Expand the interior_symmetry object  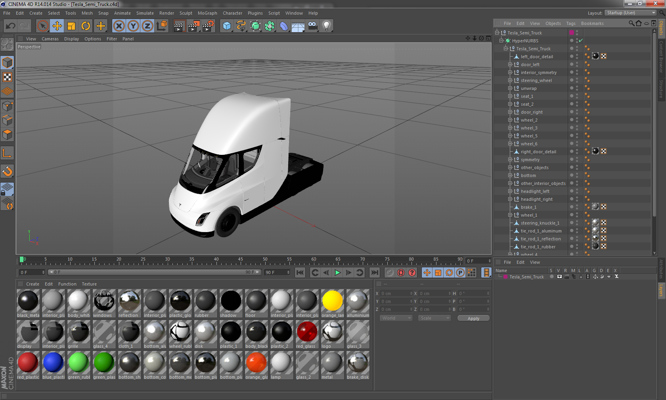click(x=510, y=72)
